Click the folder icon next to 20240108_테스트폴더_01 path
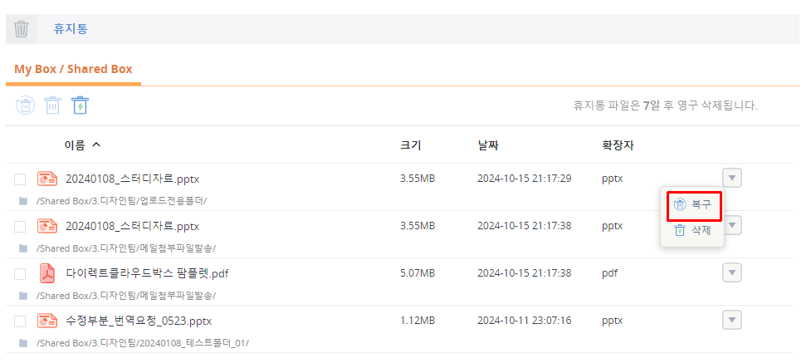 click(23, 343)
